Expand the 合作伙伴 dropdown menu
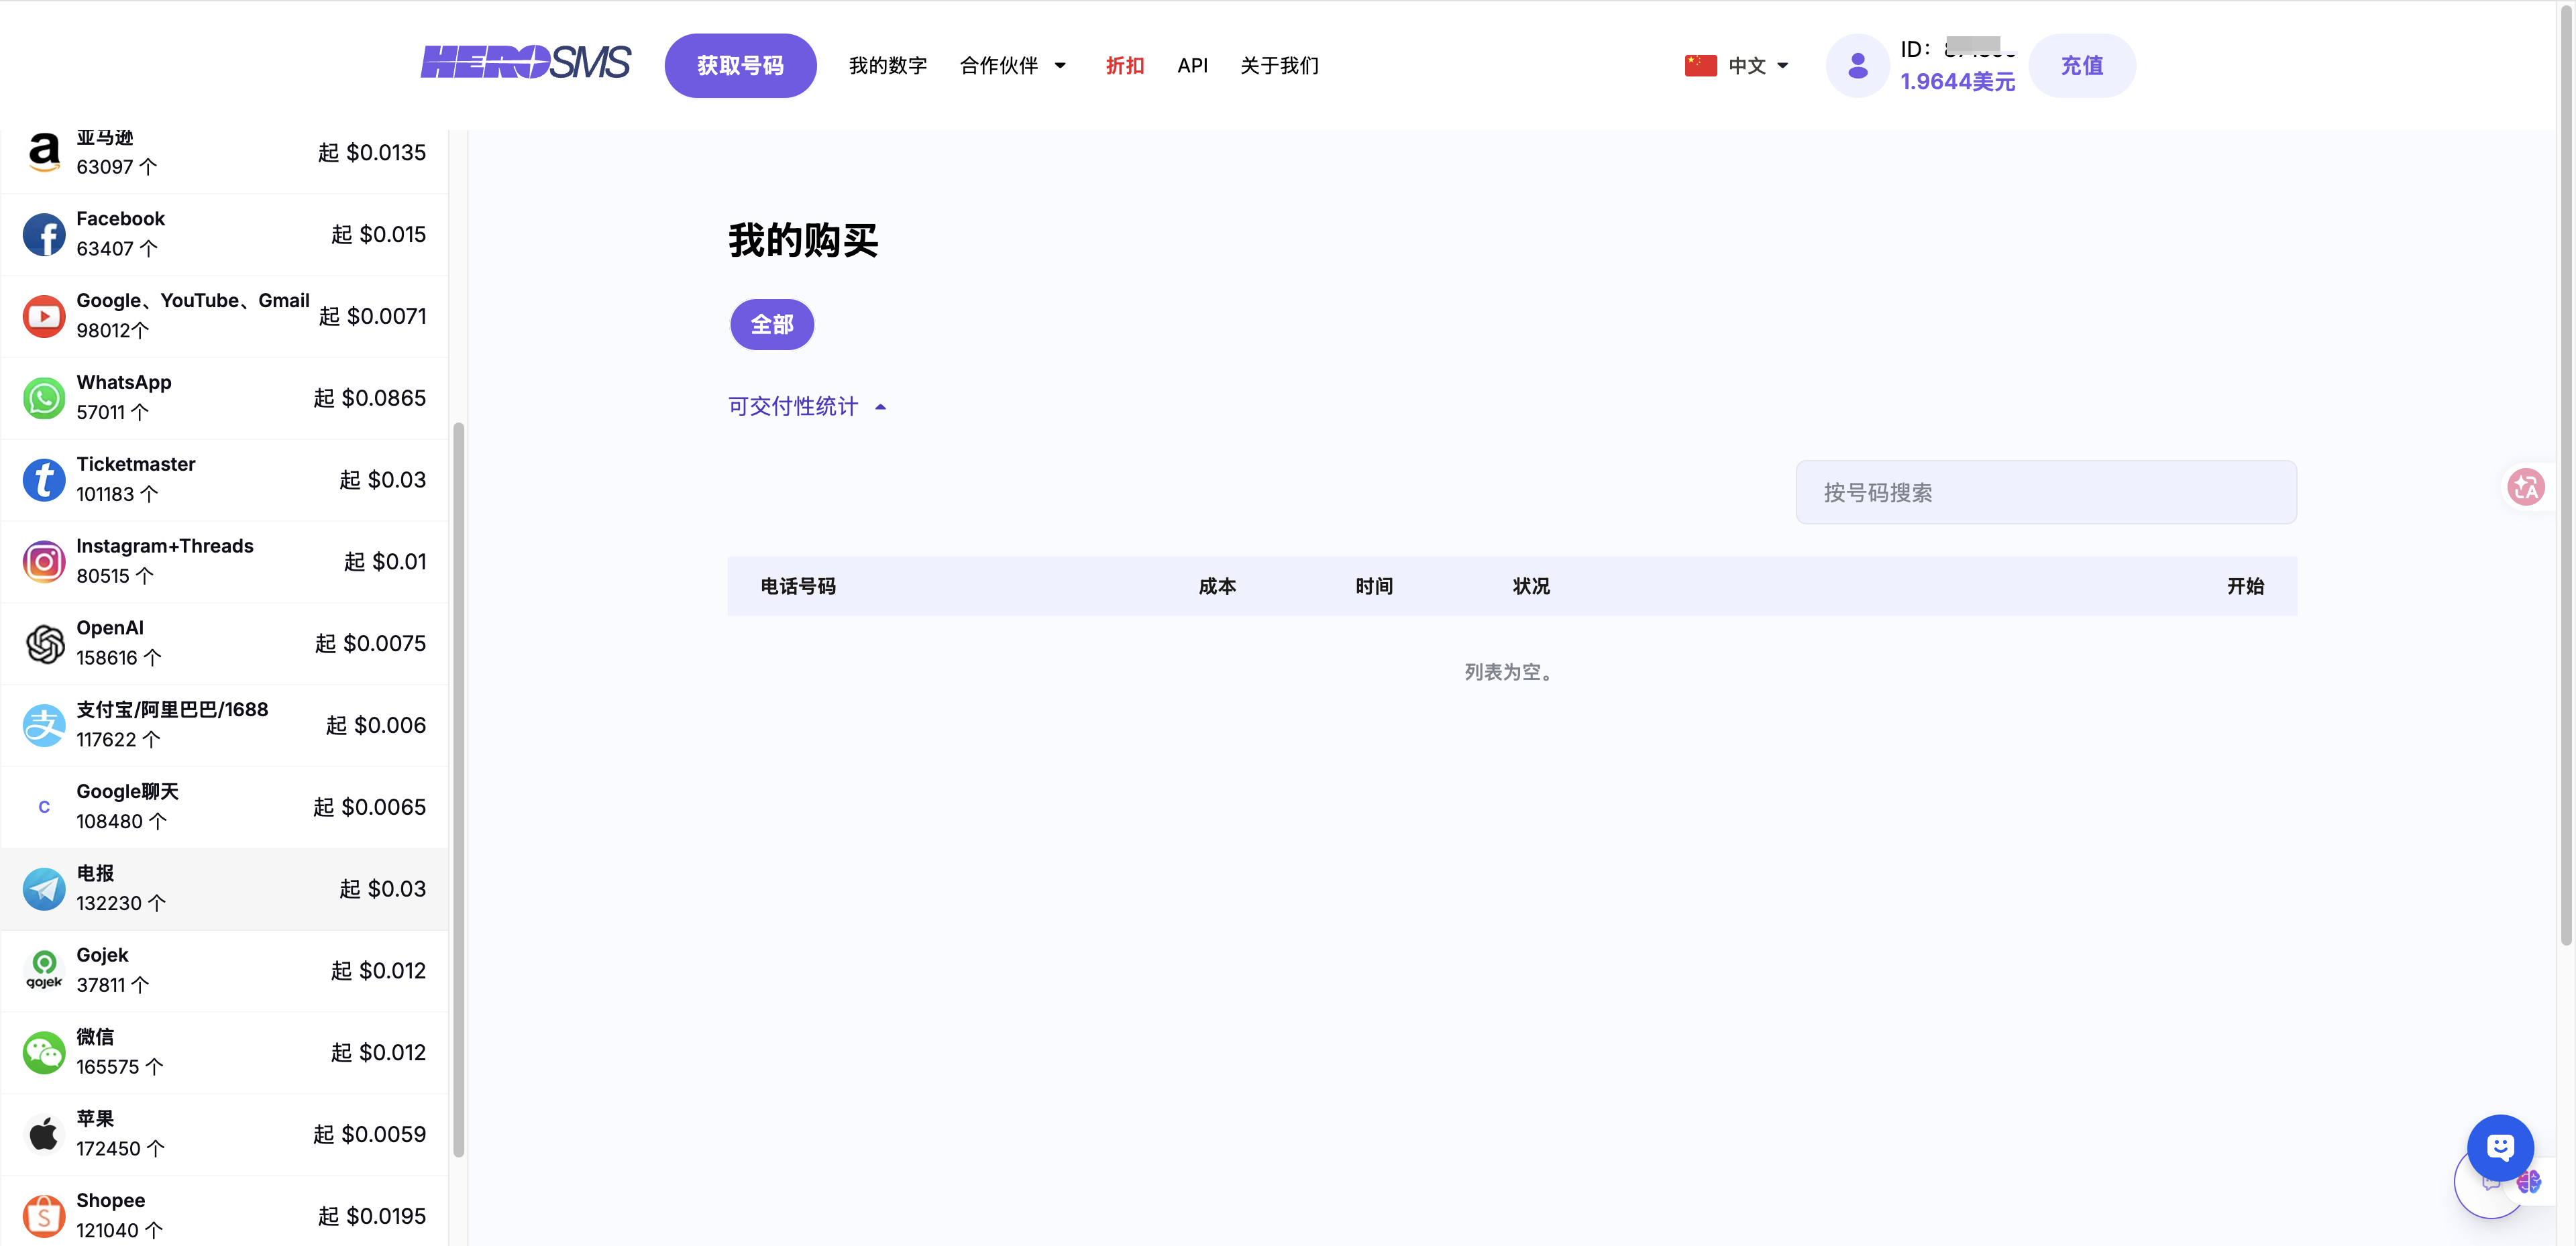 coord(1013,65)
